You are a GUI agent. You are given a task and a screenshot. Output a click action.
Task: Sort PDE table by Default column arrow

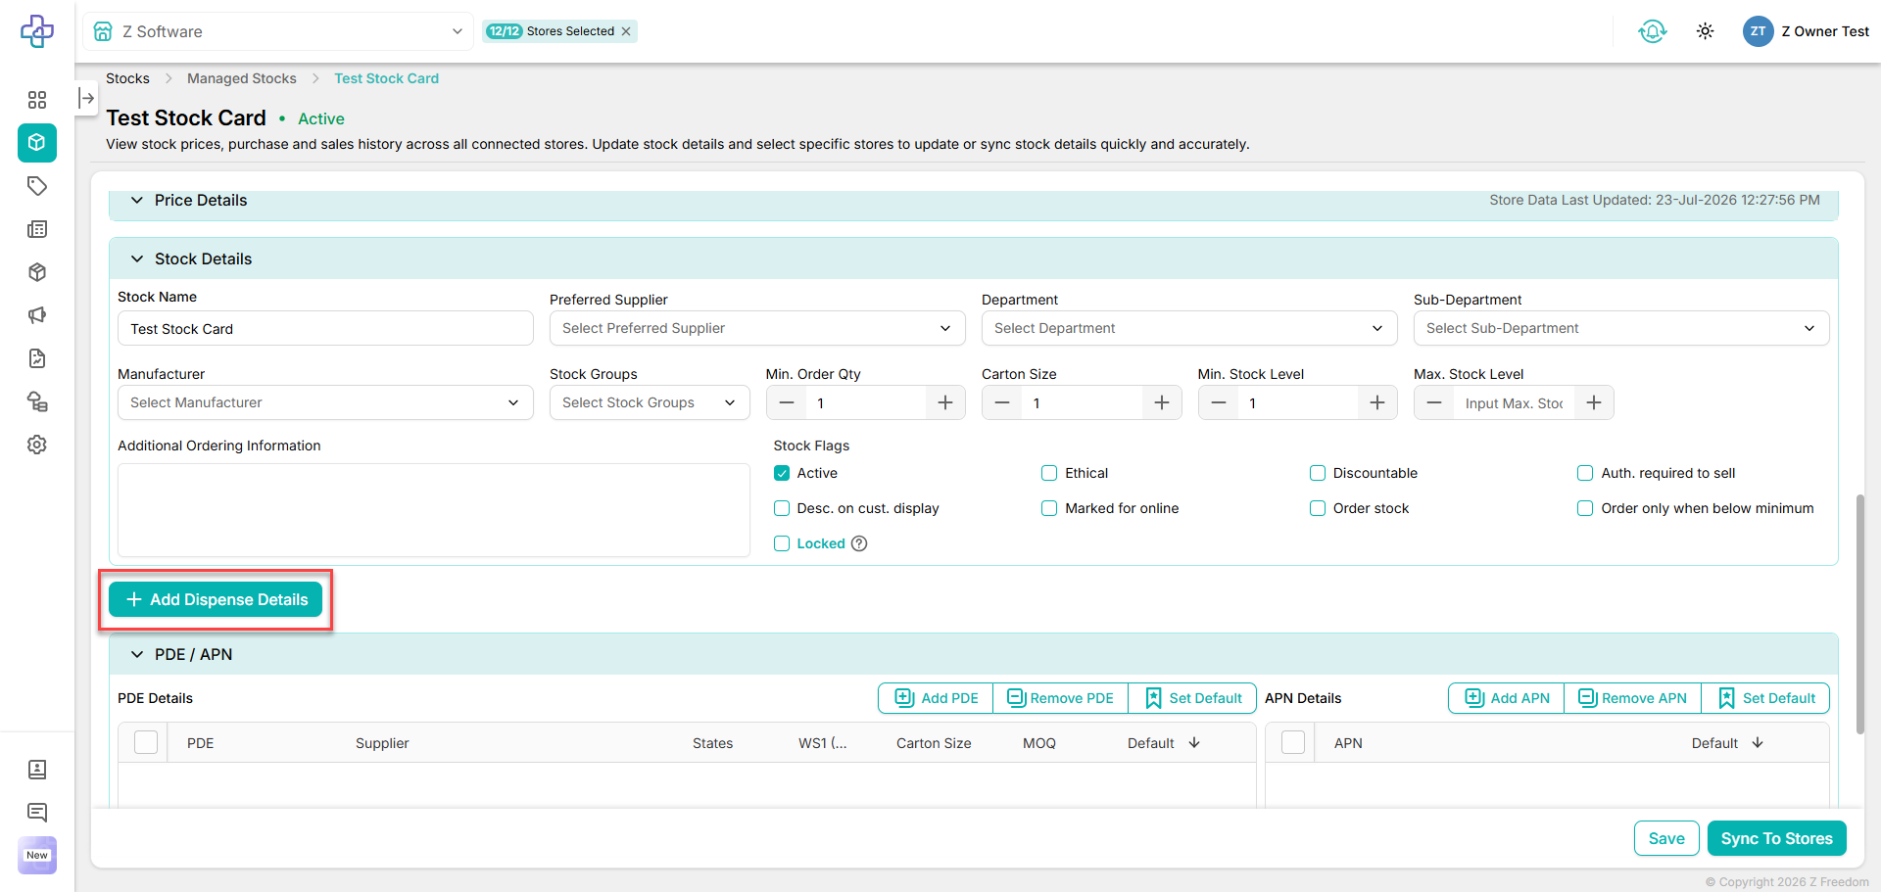(1194, 743)
